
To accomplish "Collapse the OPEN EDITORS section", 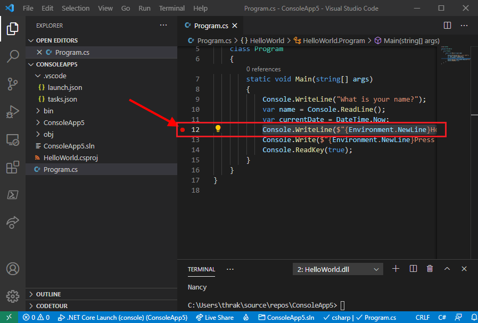I will tap(53, 40).
